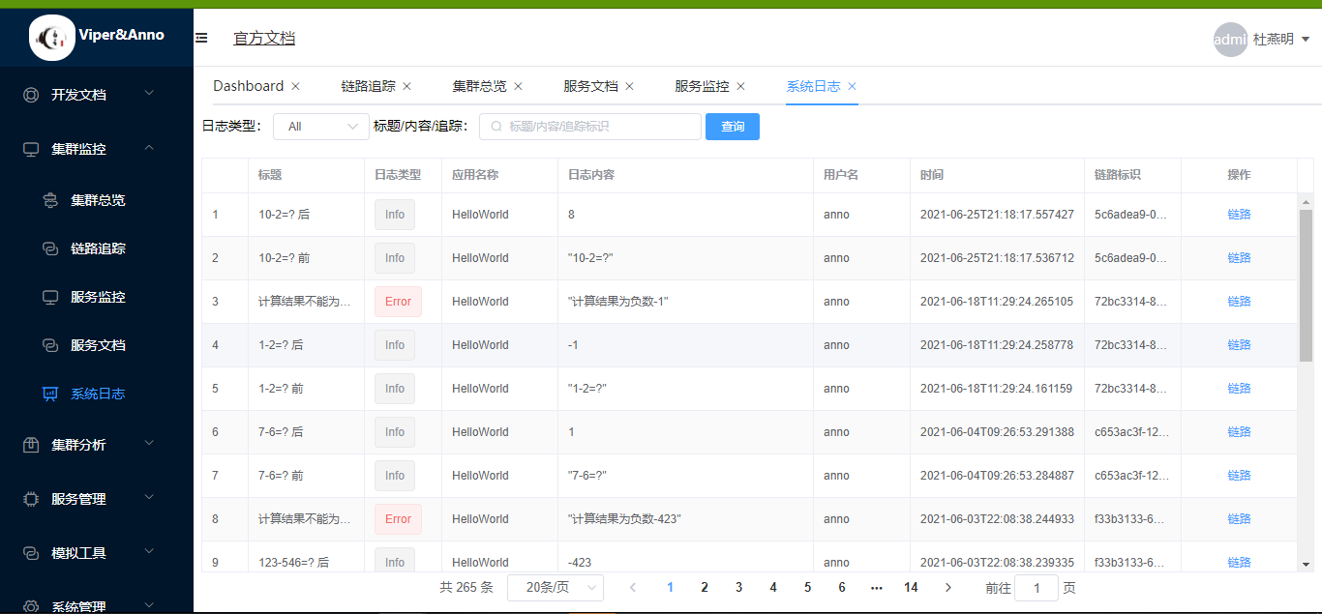This screenshot has height=614, width=1322.
Task: Open the 20条/页 page size dropdown
Action: [556, 587]
